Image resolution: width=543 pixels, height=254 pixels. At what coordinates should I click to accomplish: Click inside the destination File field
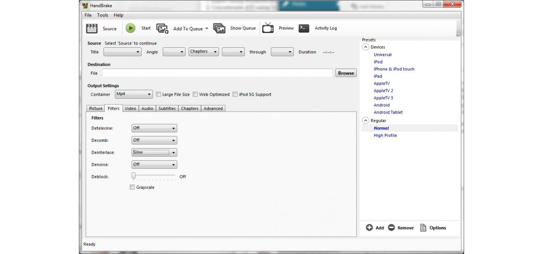pos(217,73)
